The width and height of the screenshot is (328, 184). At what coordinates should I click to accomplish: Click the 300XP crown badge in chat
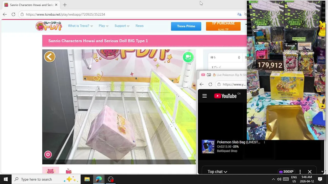(x=286, y=172)
